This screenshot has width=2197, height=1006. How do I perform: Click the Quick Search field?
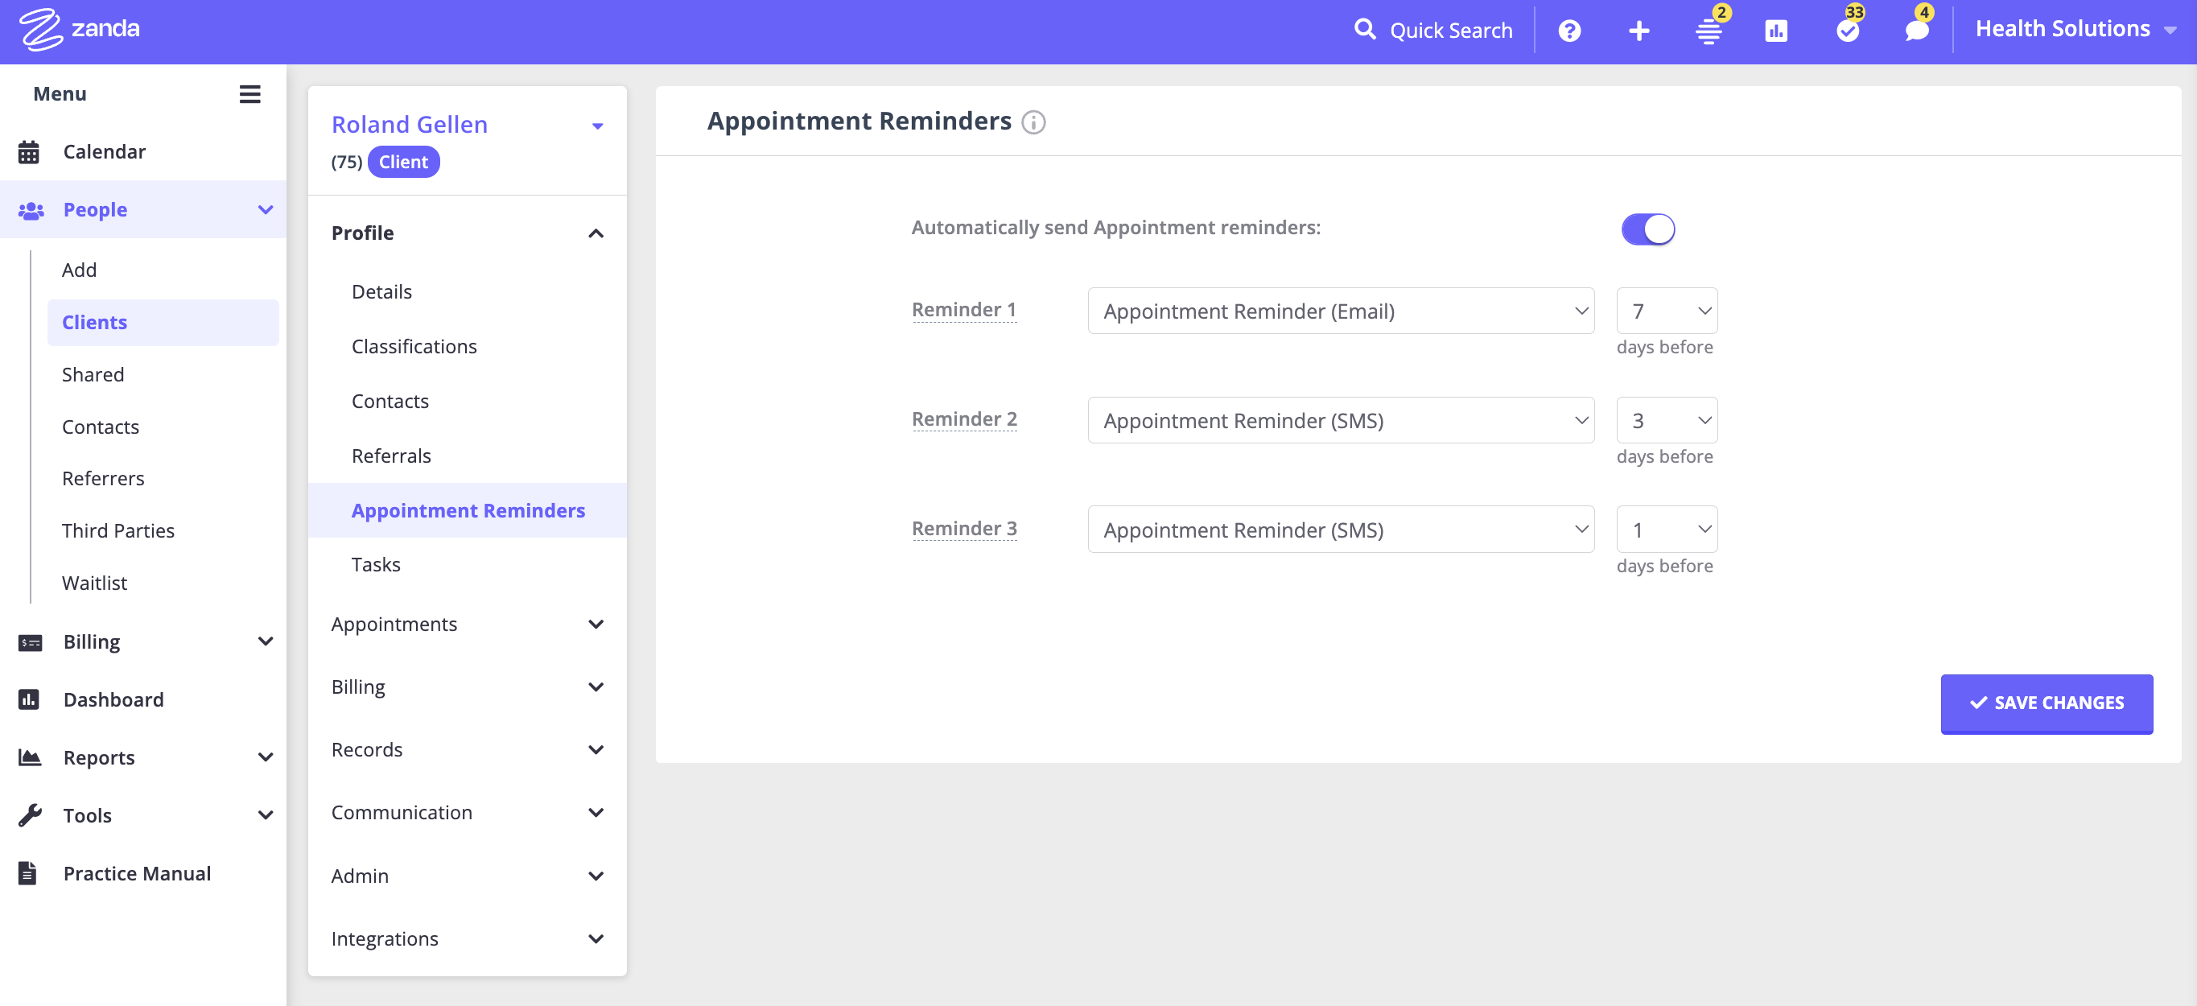tap(1450, 31)
